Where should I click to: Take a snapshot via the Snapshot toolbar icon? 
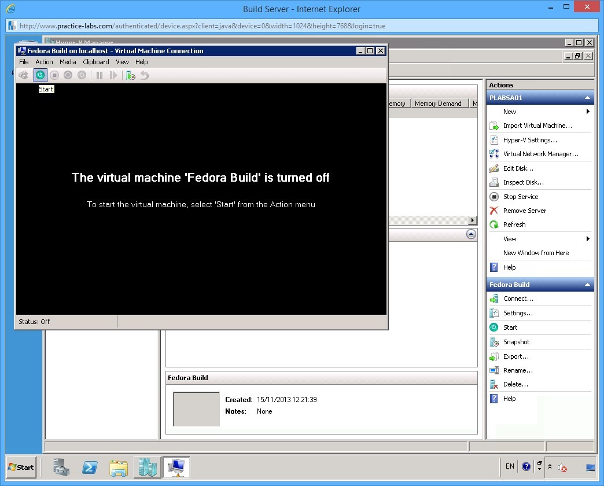[x=129, y=75]
